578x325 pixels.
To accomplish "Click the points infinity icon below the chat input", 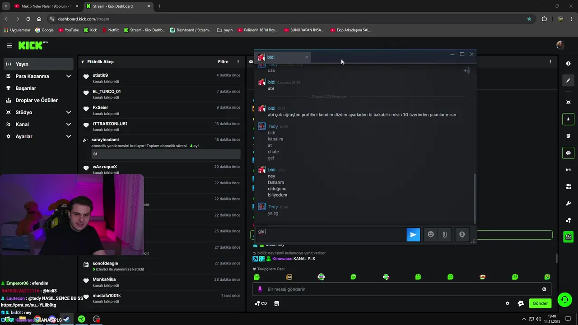I will click(261, 303).
